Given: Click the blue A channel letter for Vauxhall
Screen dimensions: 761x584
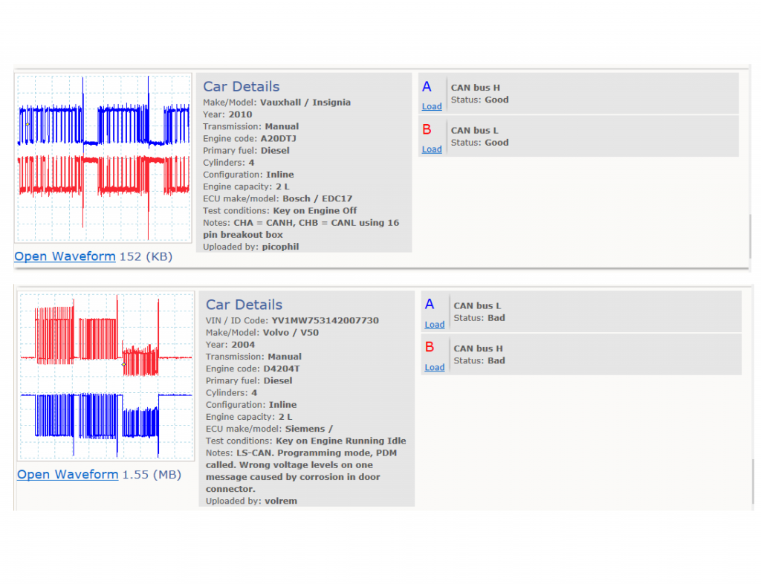Looking at the screenshot, I should (x=427, y=87).
